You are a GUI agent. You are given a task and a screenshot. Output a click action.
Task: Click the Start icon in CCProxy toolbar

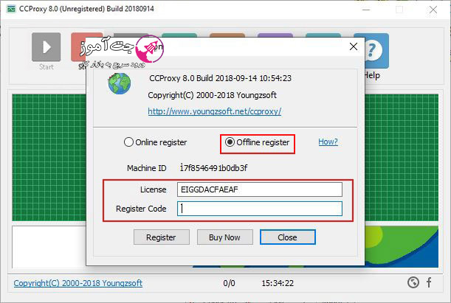(x=46, y=47)
